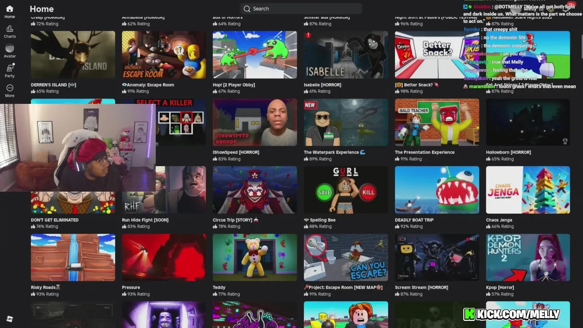This screenshot has width=583, height=328.
Task: Click Spelling Bee 88% Rating text
Action: (x=317, y=226)
